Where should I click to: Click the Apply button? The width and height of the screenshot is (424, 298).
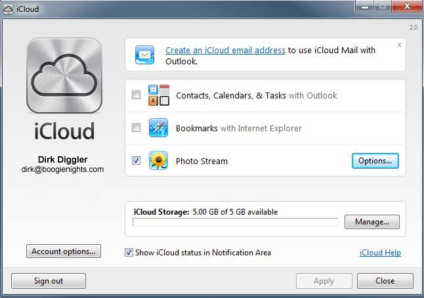point(324,281)
